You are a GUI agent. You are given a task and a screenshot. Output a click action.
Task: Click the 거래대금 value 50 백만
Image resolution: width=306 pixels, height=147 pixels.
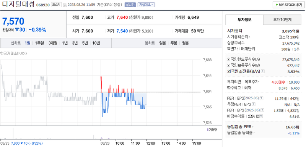tap(197, 31)
